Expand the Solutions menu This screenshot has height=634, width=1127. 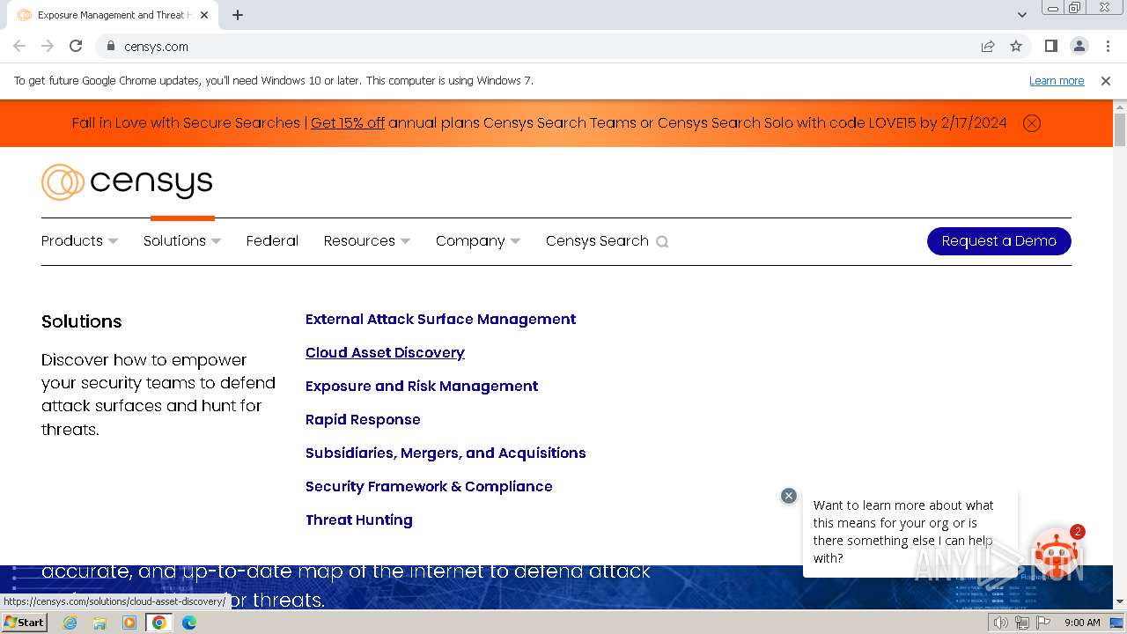pos(182,240)
